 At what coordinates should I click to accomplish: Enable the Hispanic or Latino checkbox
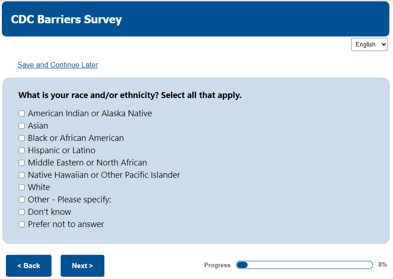pyautogui.click(x=21, y=150)
